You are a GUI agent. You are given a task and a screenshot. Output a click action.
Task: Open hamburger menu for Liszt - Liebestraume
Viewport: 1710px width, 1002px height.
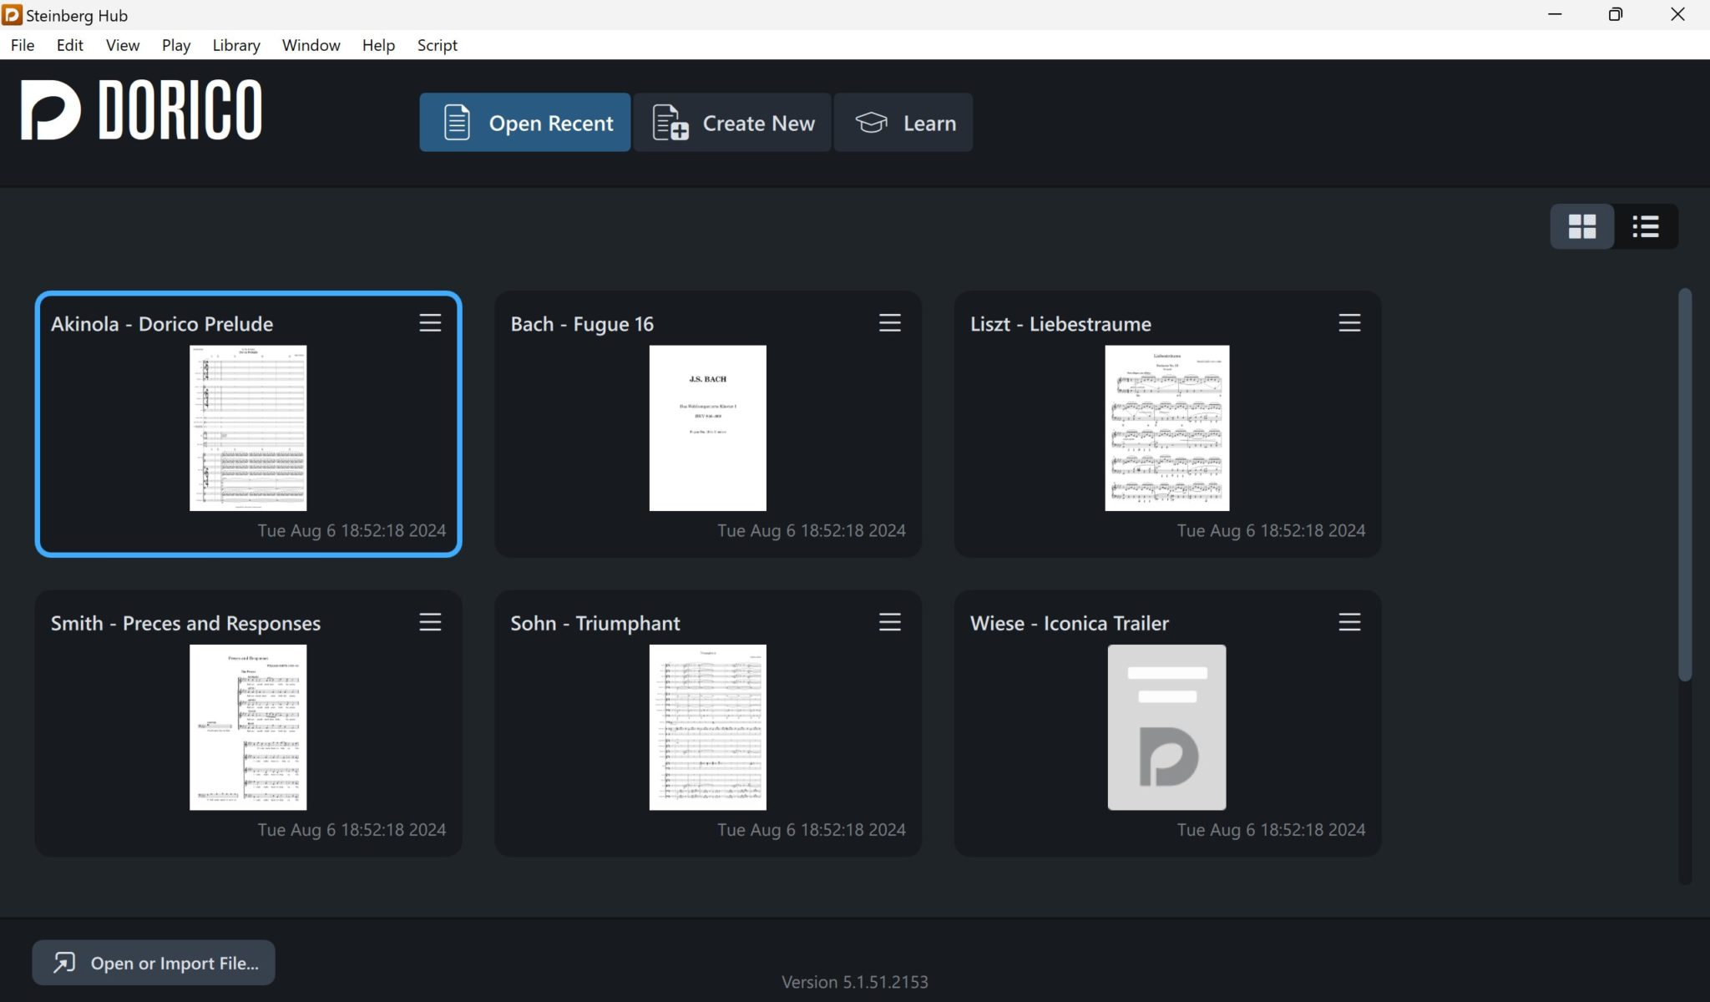coord(1349,323)
